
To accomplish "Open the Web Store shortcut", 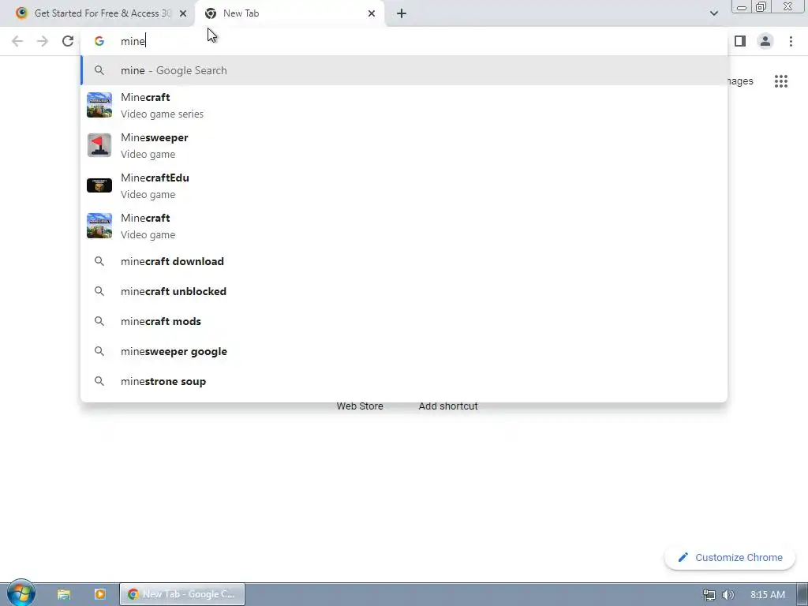I will 360,406.
